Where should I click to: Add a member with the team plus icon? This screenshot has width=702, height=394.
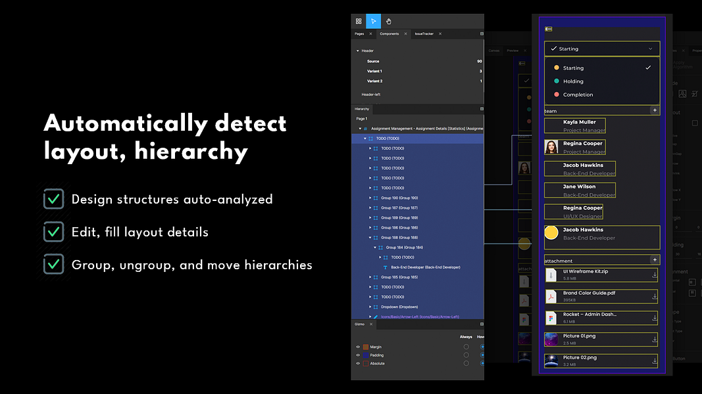655,110
